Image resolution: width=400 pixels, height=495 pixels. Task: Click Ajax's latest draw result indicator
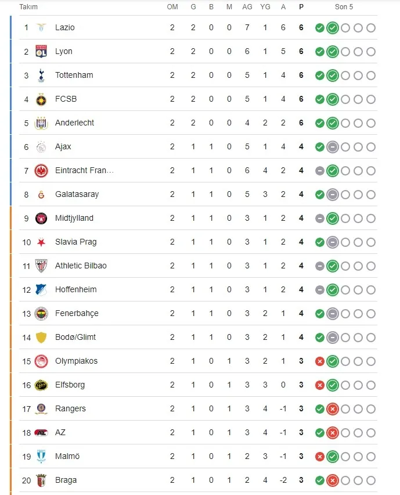pos(333,147)
